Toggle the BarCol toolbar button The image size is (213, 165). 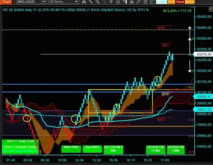(x=189, y=2)
